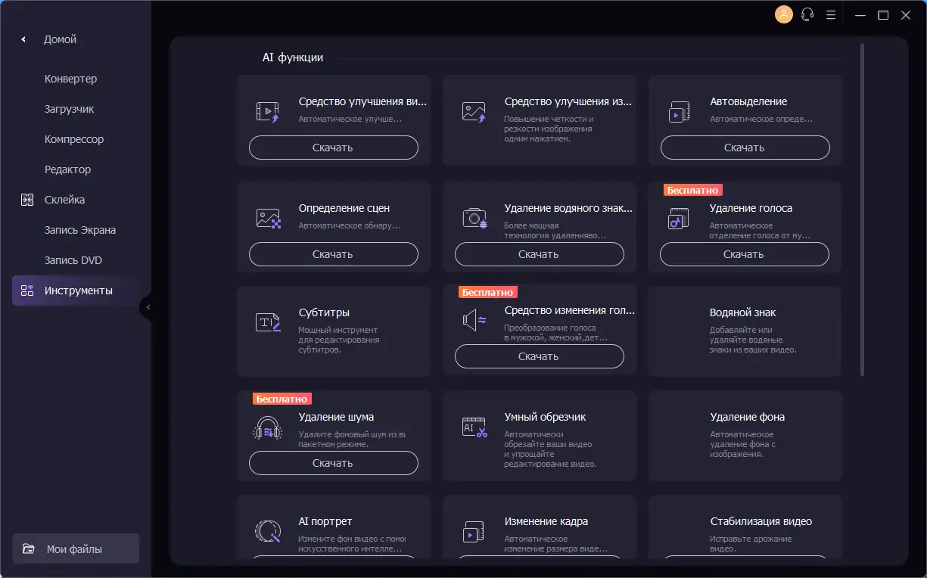Open the Стабилизация видео card

[745, 527]
